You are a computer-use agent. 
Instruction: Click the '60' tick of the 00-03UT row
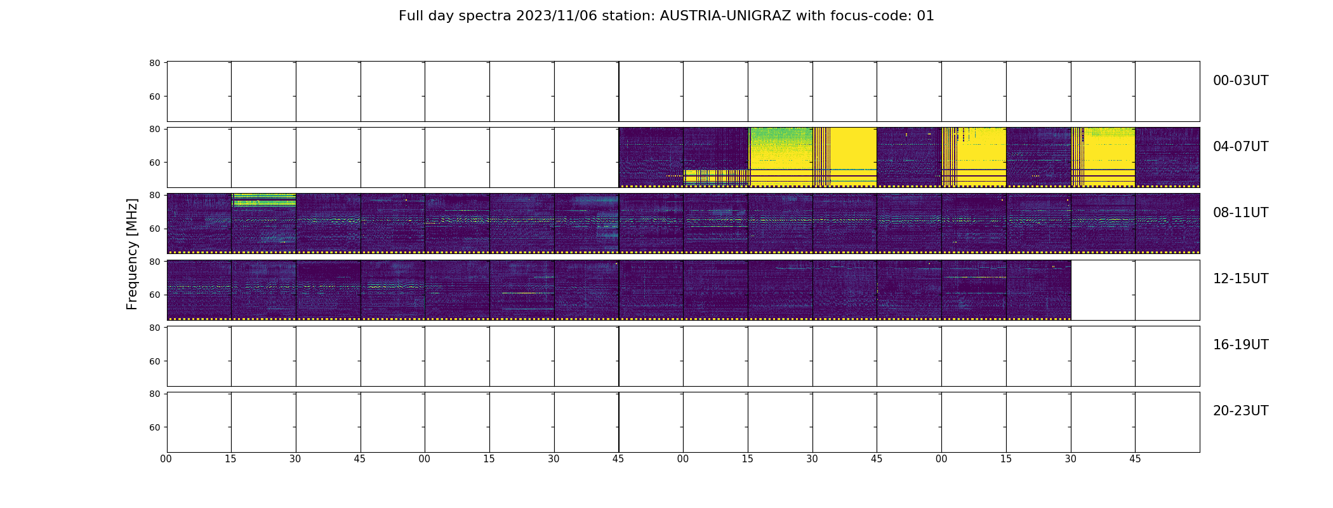coord(154,97)
